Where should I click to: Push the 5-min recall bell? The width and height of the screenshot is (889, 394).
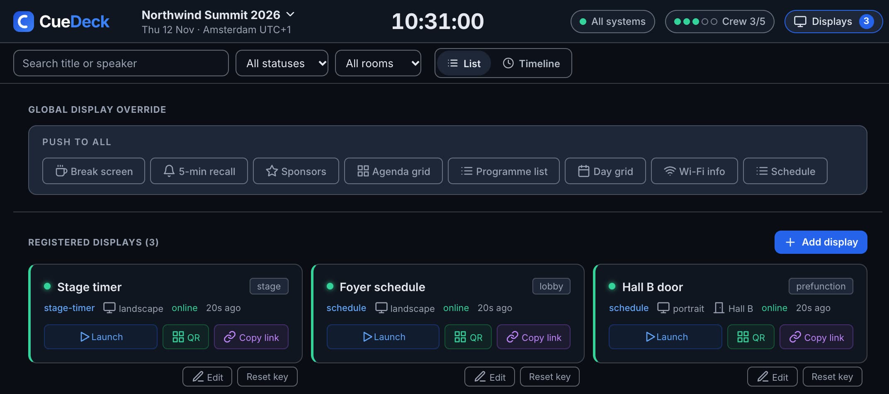point(199,171)
